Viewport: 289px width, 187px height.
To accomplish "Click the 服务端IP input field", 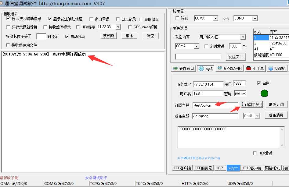I will [208, 84].
